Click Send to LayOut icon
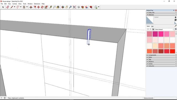Viewport: 177px width, 100px height. point(86,7)
